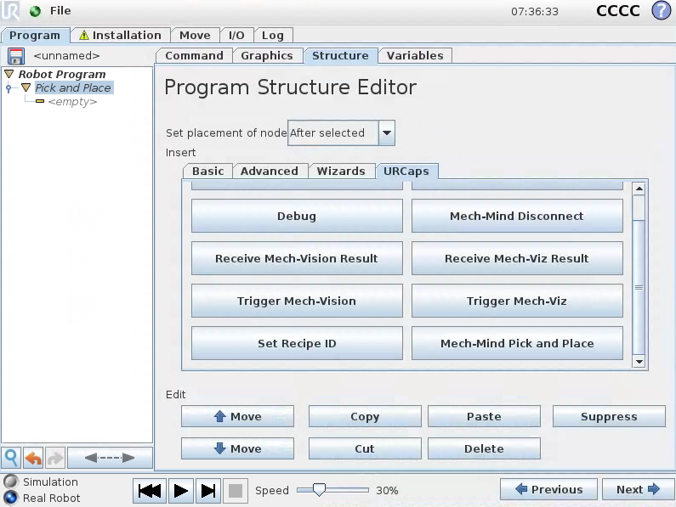This screenshot has height=507, width=676.
Task: Click the Delete button
Action: [x=484, y=448]
